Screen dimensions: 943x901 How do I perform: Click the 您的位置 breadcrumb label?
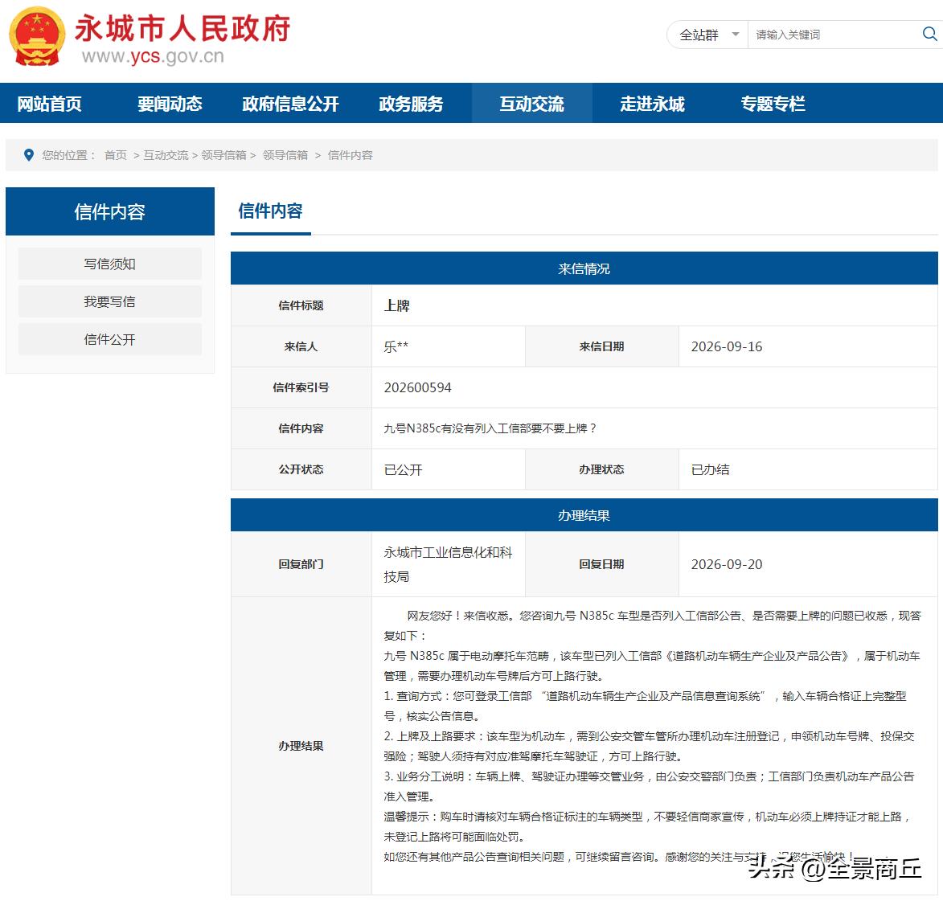(x=68, y=155)
